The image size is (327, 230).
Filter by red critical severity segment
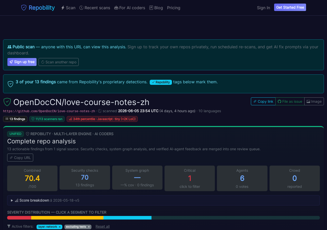point(19,218)
